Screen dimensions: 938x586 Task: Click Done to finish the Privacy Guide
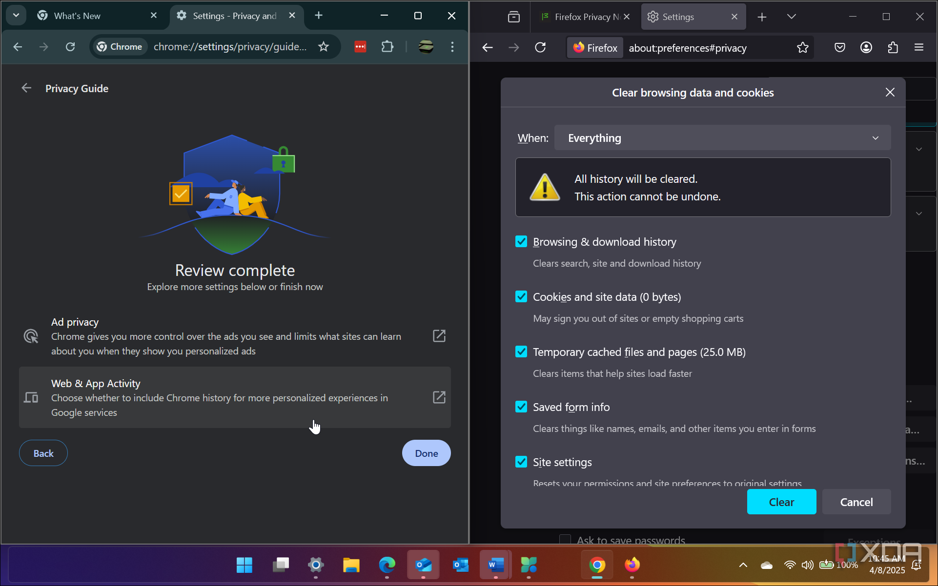pos(427,453)
